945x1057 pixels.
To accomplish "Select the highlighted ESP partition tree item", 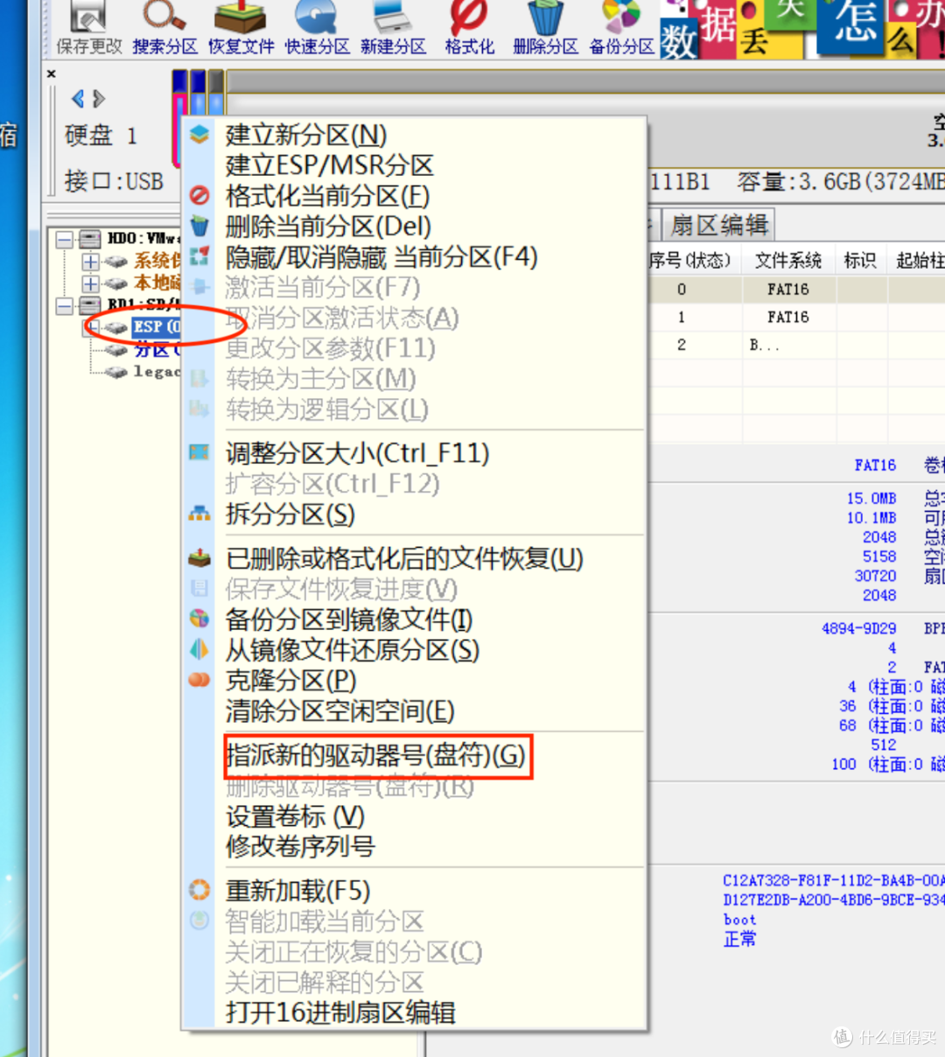I will (156, 327).
